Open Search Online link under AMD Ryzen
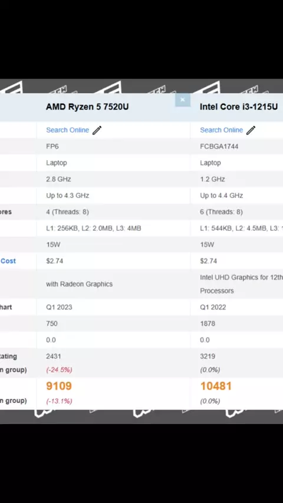283x503 pixels. tap(67, 130)
